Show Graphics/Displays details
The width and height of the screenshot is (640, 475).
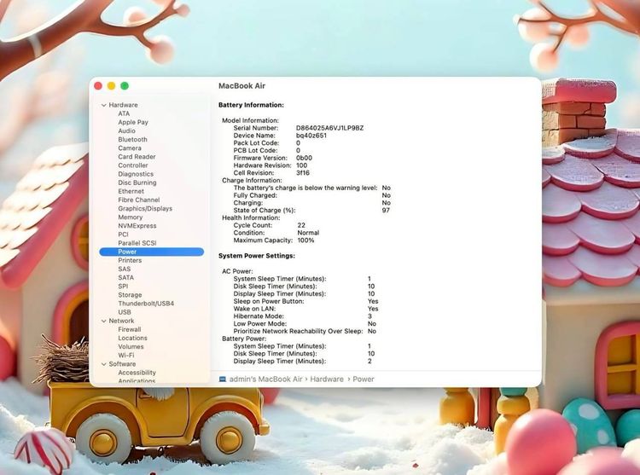coord(145,208)
